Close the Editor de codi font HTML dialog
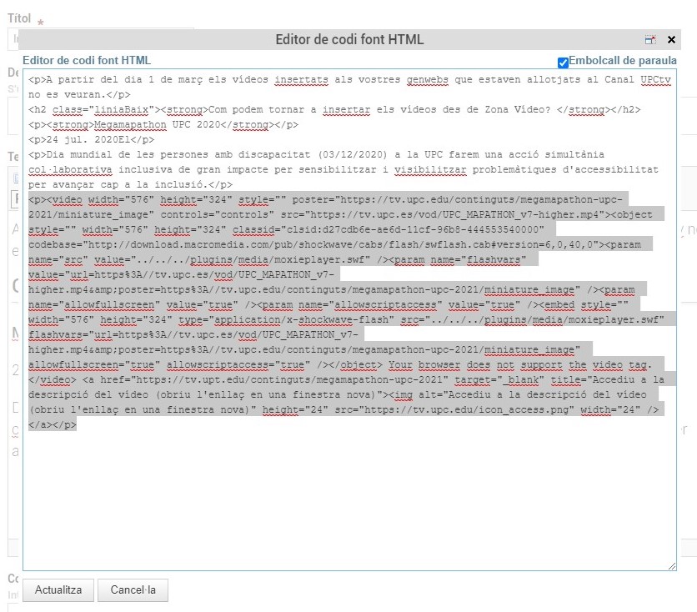The image size is (697, 612). (671, 40)
